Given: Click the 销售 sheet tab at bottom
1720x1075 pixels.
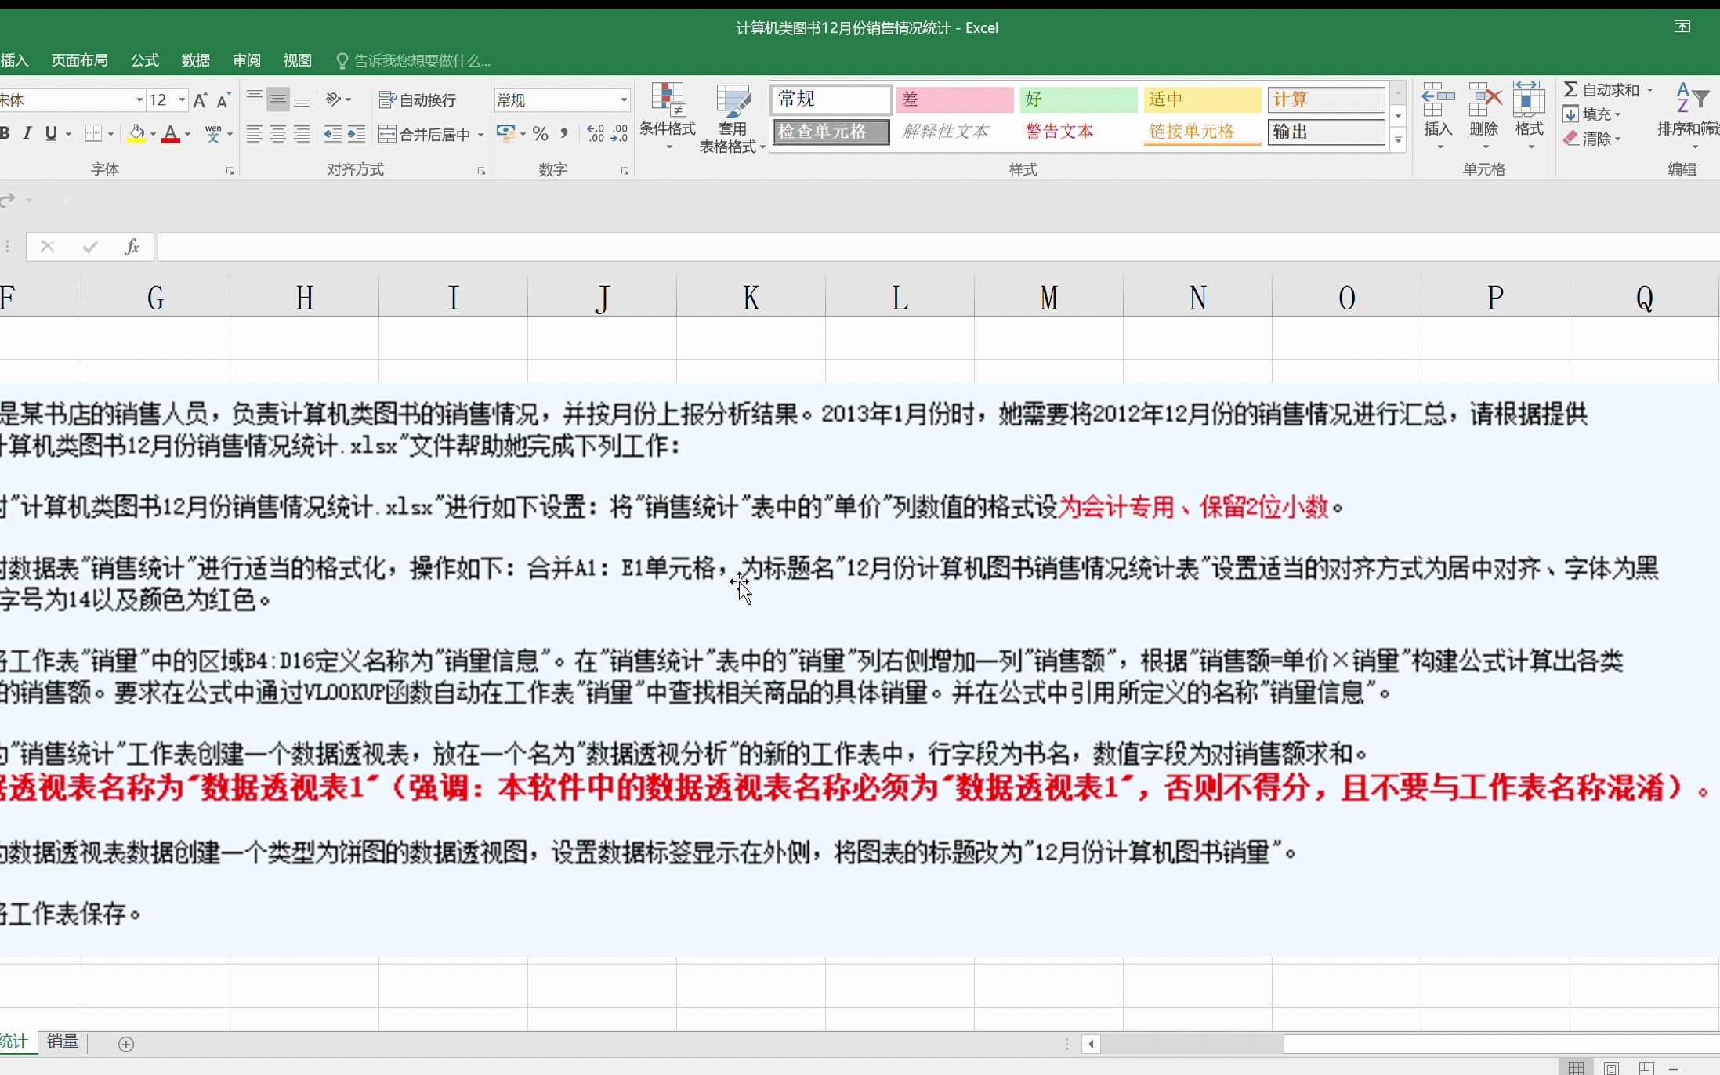Looking at the screenshot, I should (62, 1041).
